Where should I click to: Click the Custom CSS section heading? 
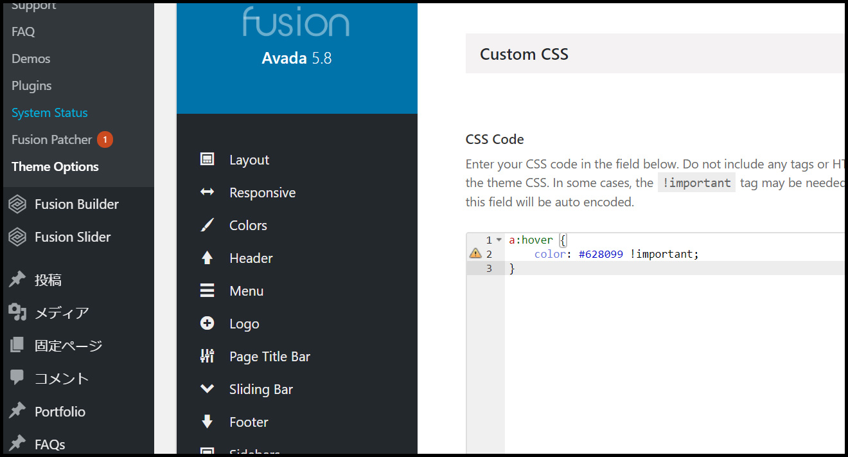pyautogui.click(x=524, y=54)
